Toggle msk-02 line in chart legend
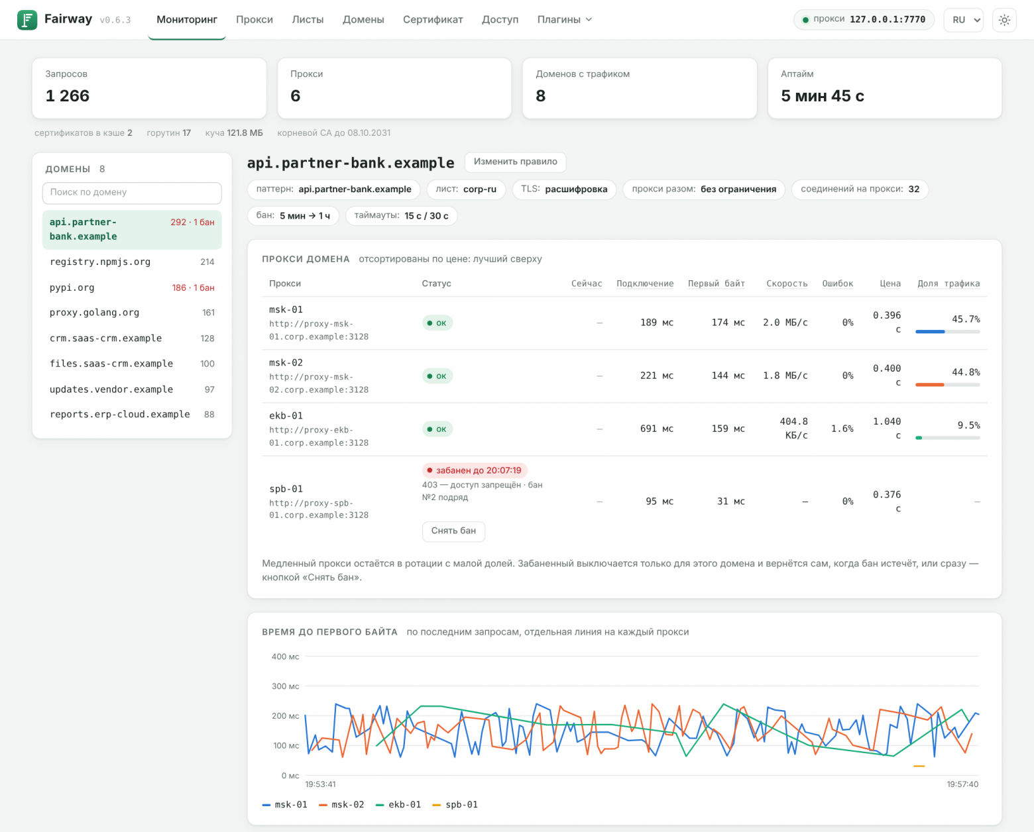 coord(342,805)
